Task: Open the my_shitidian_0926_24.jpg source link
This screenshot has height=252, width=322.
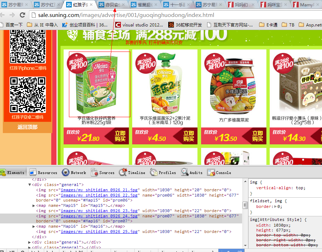Action: point(99,216)
